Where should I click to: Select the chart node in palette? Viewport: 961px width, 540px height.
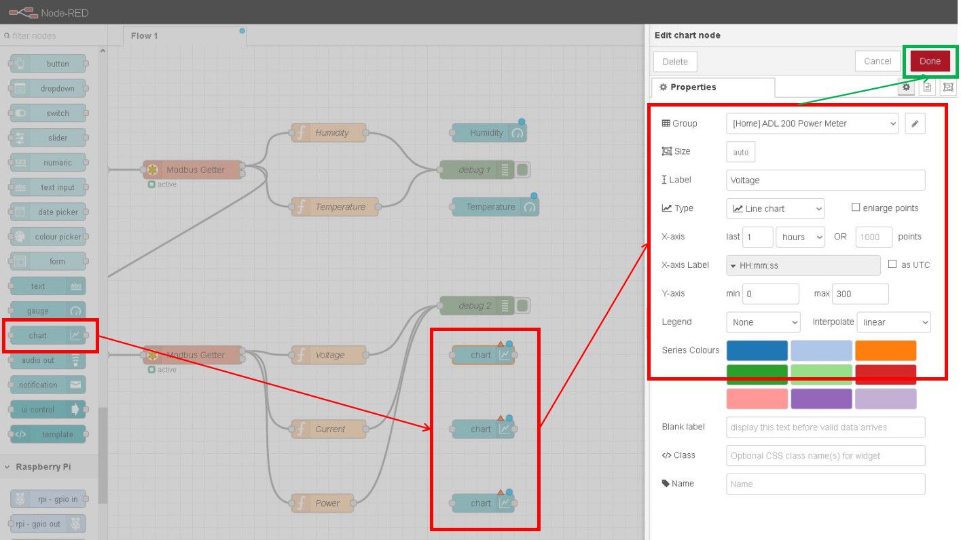(48, 336)
